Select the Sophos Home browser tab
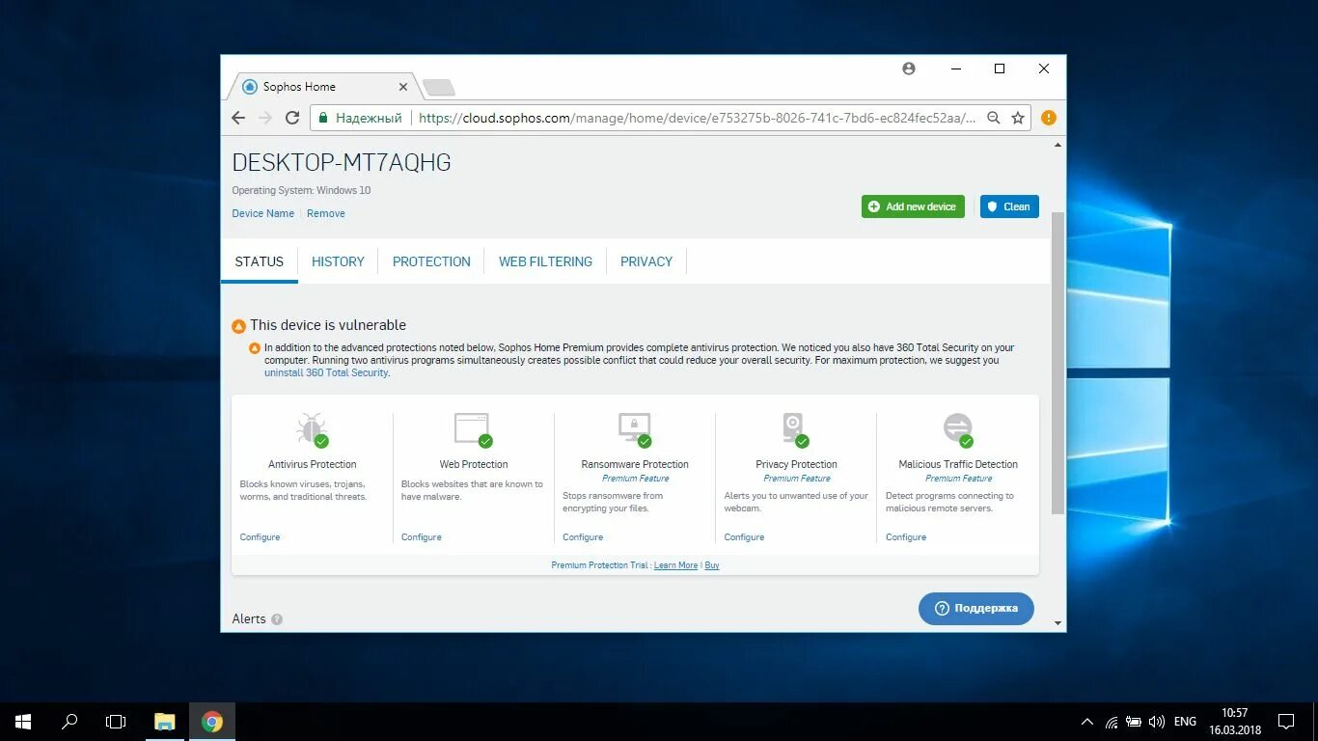1318x741 pixels. click(323, 87)
